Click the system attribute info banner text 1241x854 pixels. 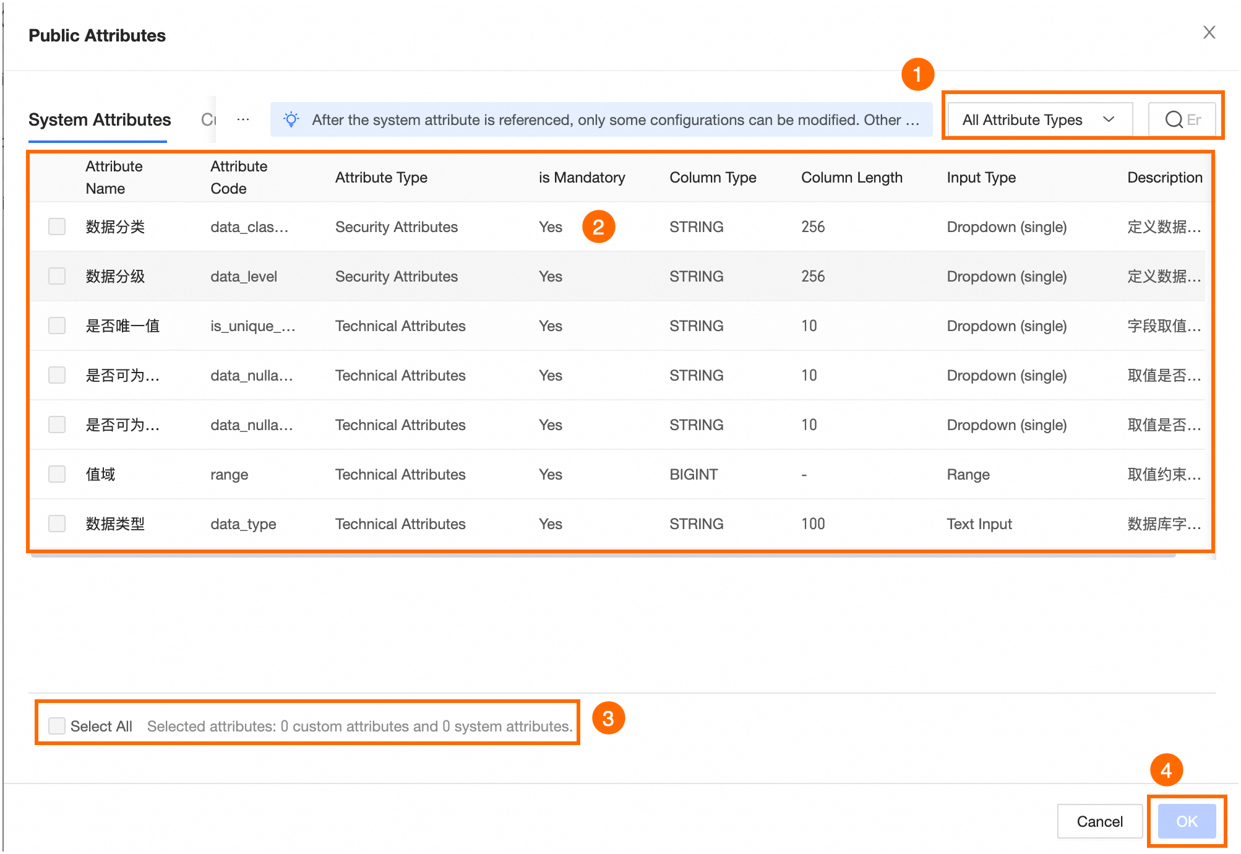point(616,120)
